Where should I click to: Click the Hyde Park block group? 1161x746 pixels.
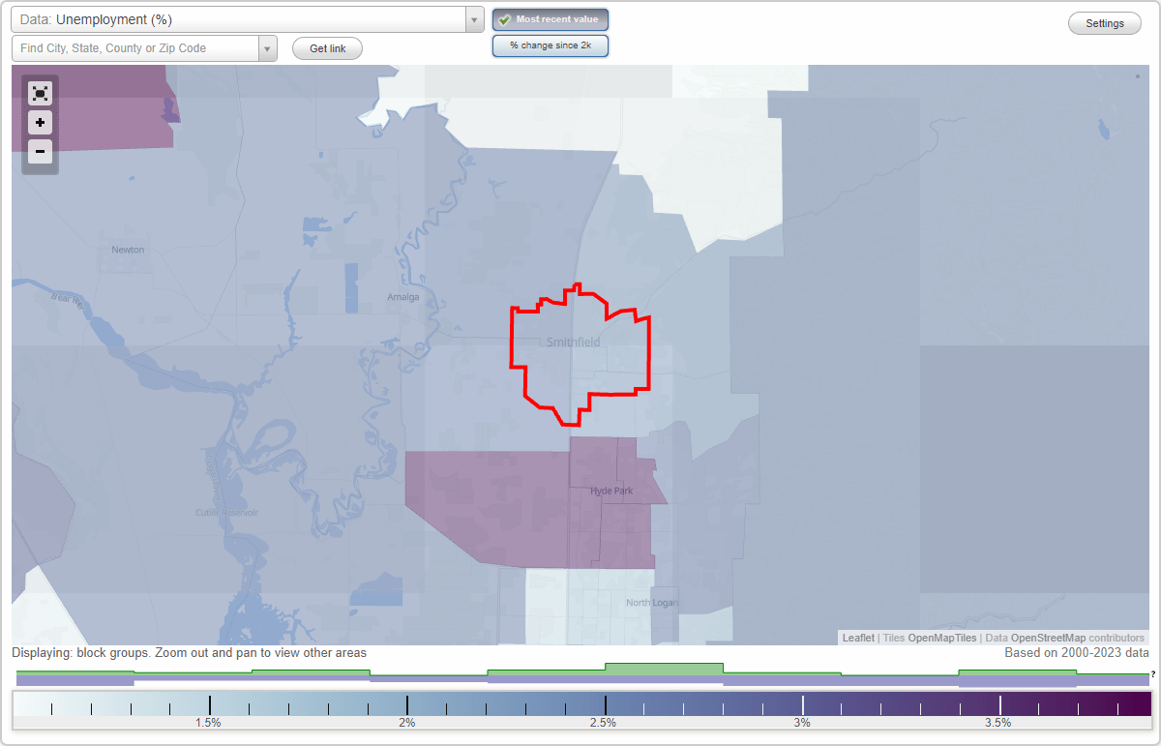(x=610, y=492)
